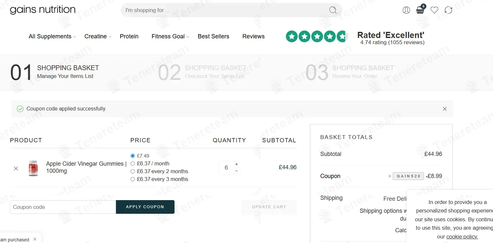493x243 pixels.
Task: Open the shopping basket icon
Action: point(420,10)
